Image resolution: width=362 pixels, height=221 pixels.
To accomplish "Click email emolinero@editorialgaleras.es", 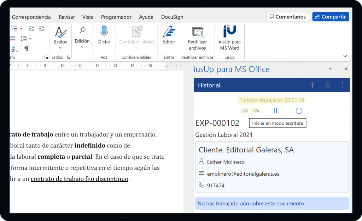I will [243, 174].
